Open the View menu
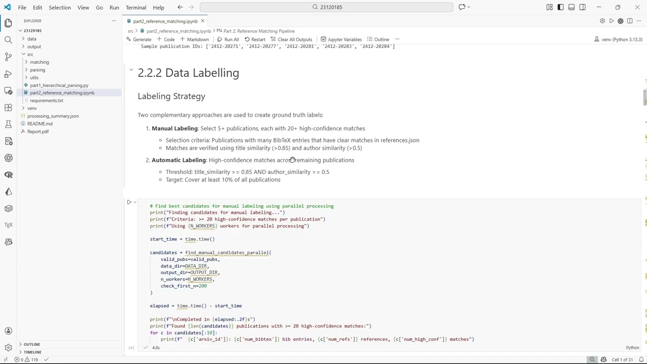This screenshot has height=364, width=647. click(x=83, y=8)
